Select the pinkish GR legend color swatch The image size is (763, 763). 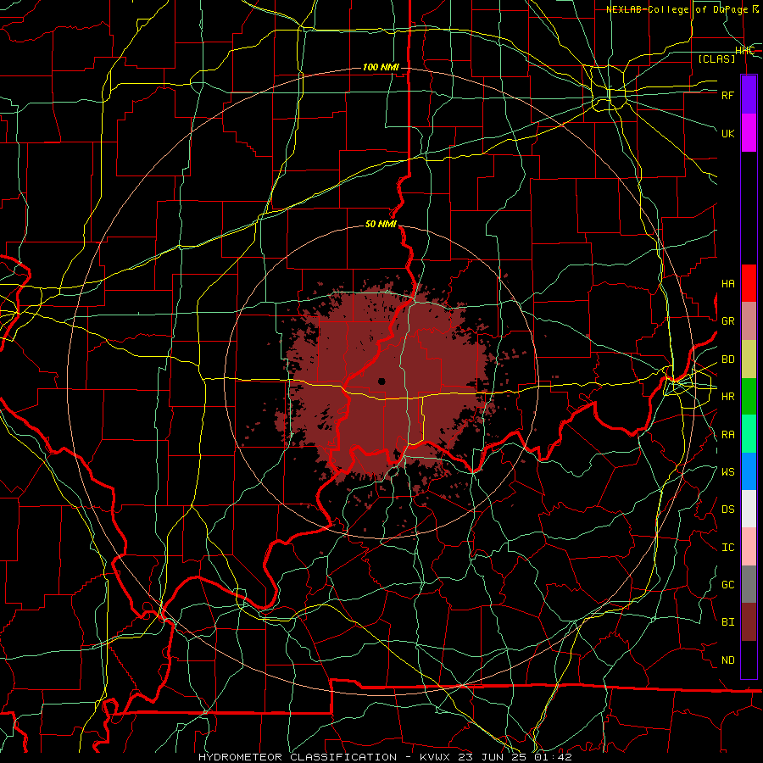pyautogui.click(x=749, y=321)
